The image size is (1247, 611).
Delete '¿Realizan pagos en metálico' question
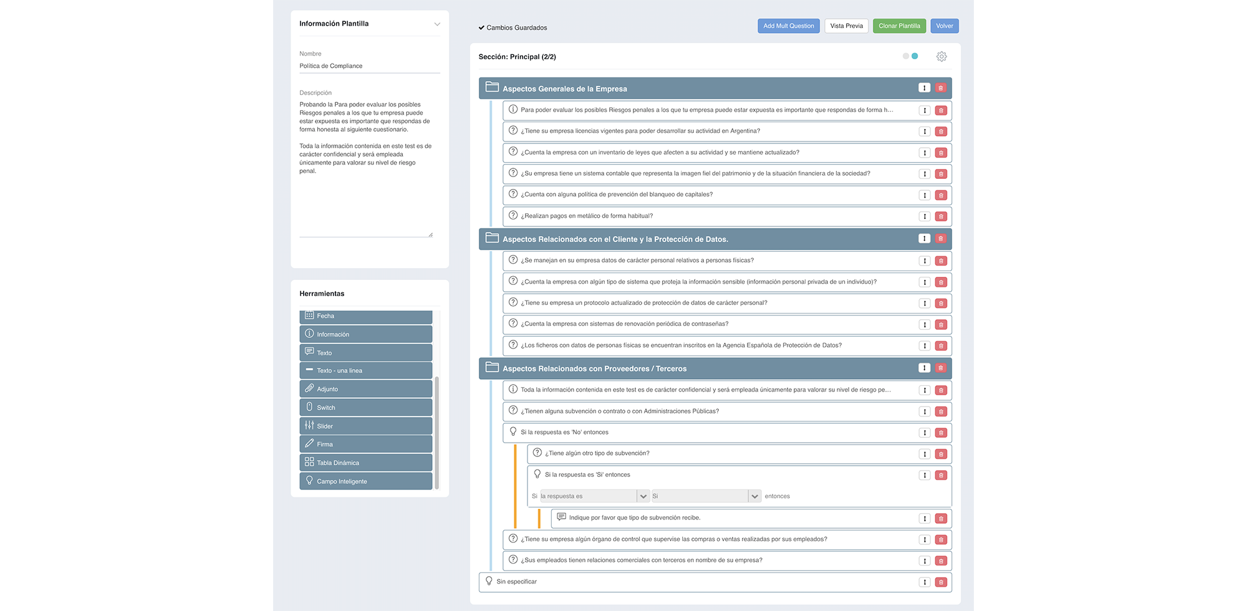point(941,216)
